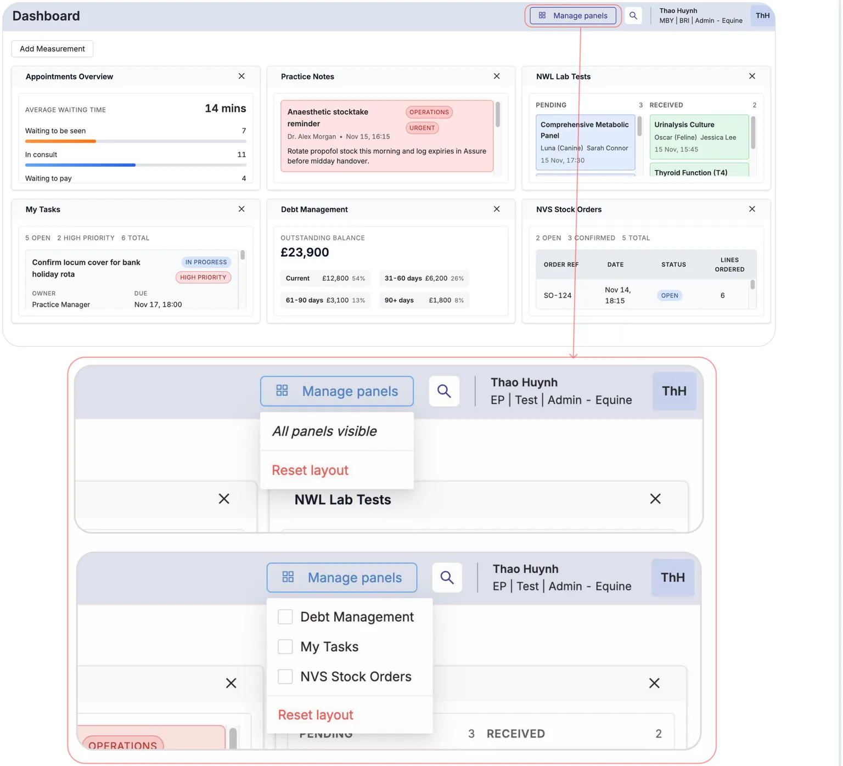
Task: Click the Add Measurement button
Action: click(x=52, y=49)
